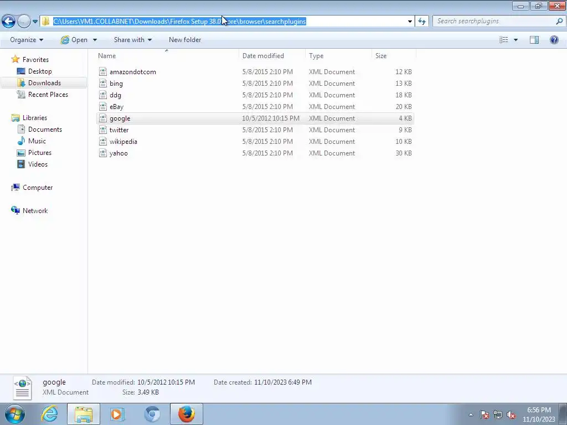
Task: Select the yahoo file name
Action: 118,153
